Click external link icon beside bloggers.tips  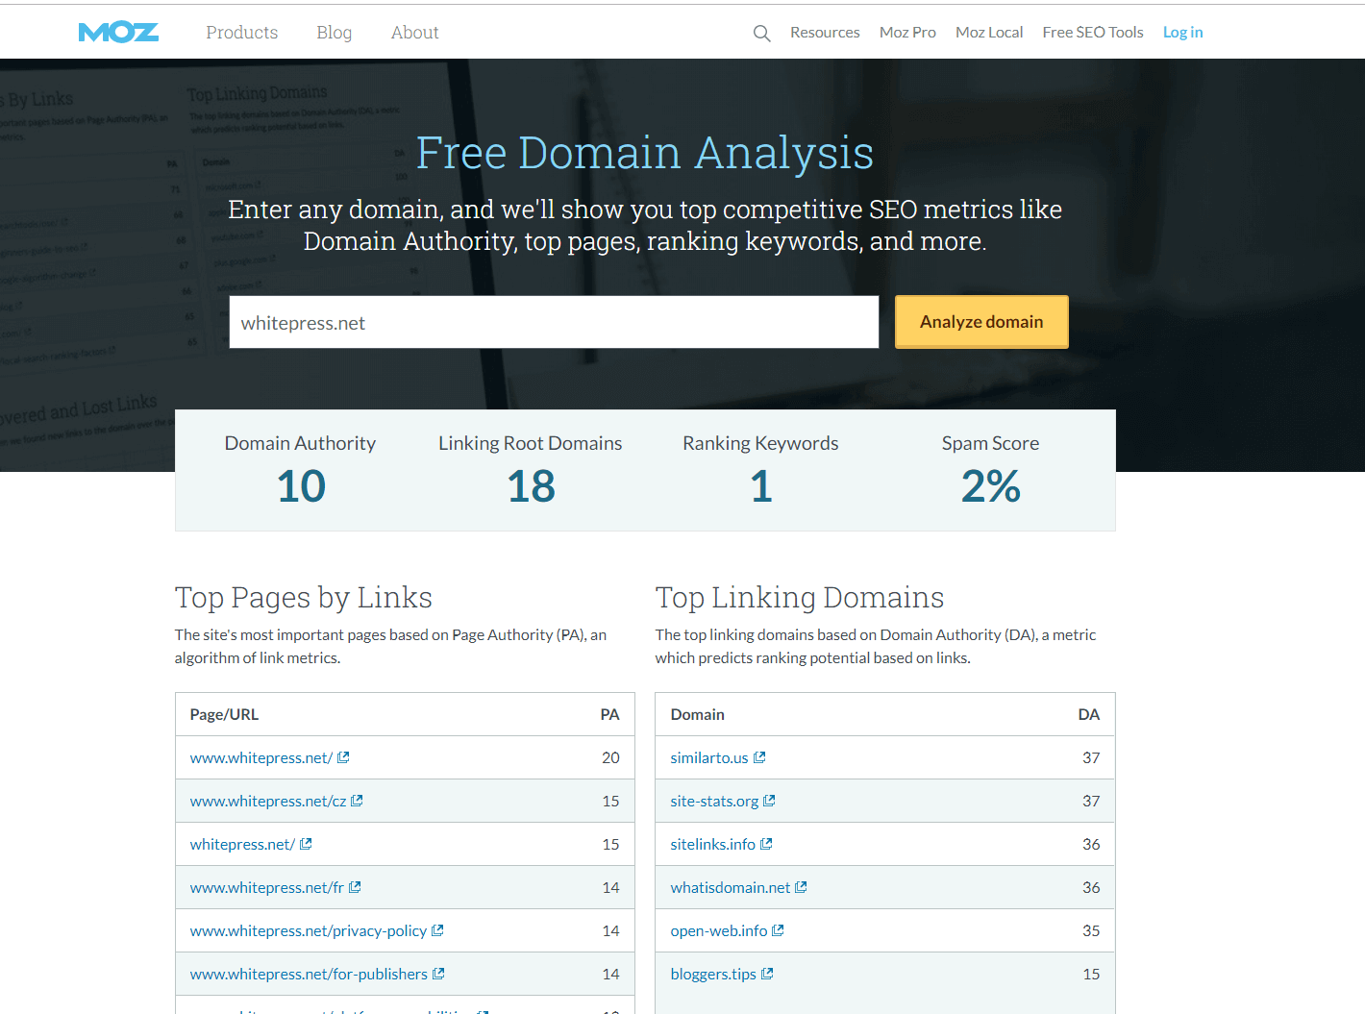tap(767, 974)
